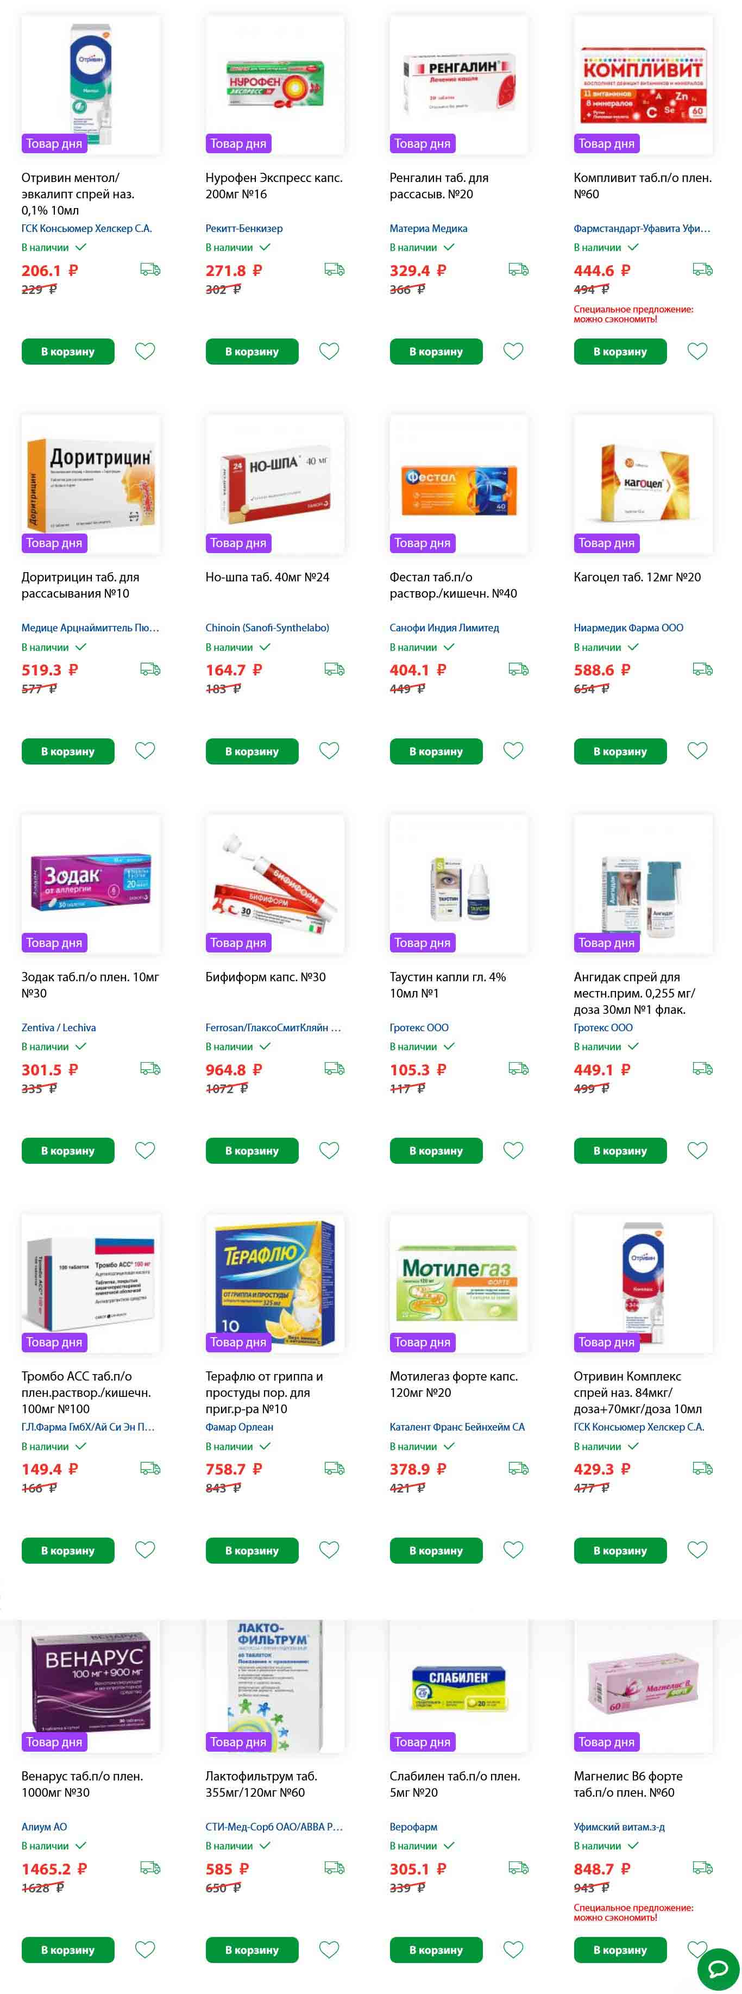Click the Товар дня badge on Ангидак
The width and height of the screenshot is (742, 1994).
(607, 943)
